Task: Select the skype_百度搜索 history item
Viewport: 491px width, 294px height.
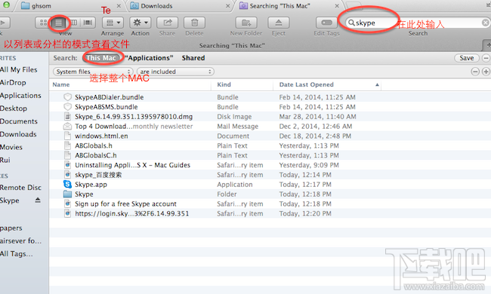Action: (x=98, y=175)
